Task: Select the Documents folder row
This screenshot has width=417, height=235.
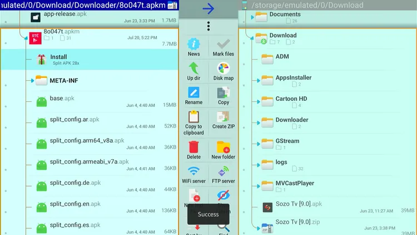Action: coord(327,18)
